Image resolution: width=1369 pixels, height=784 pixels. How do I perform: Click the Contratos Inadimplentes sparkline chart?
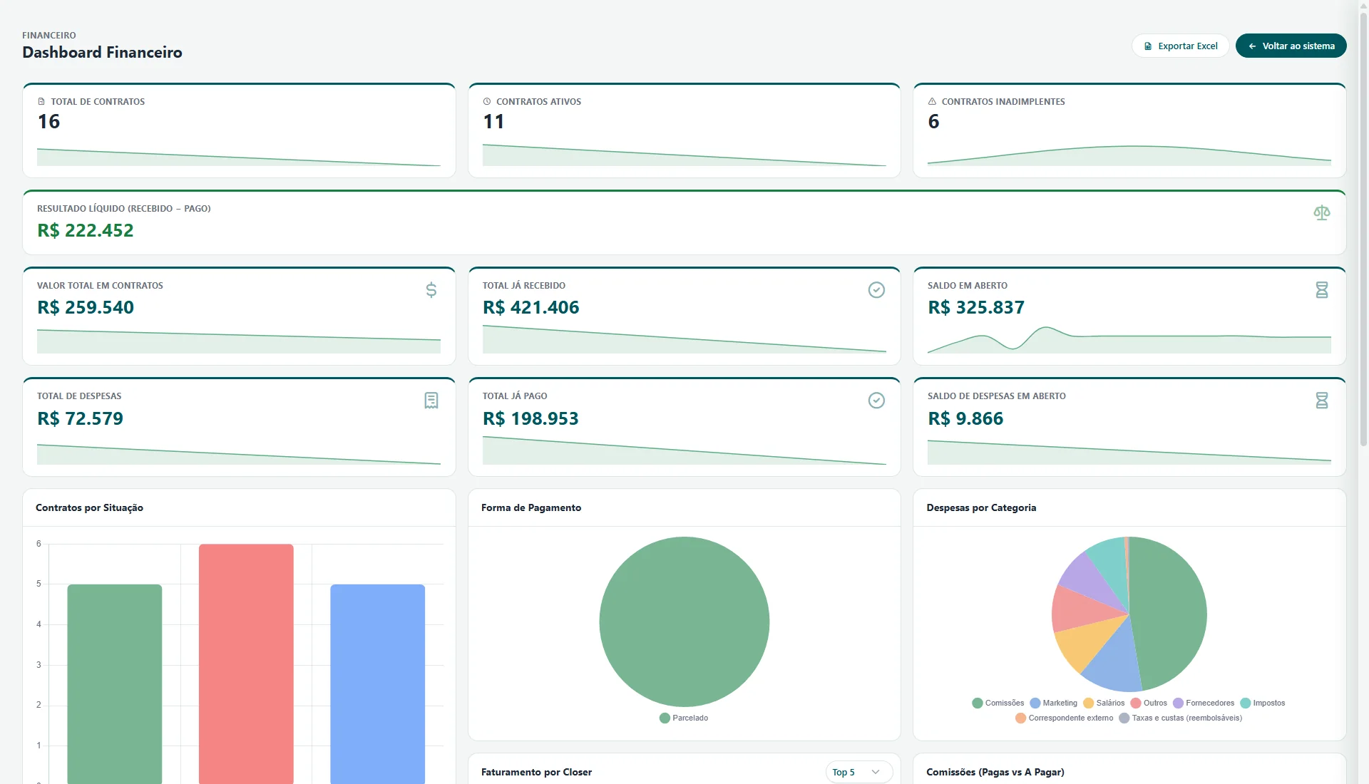click(x=1129, y=155)
